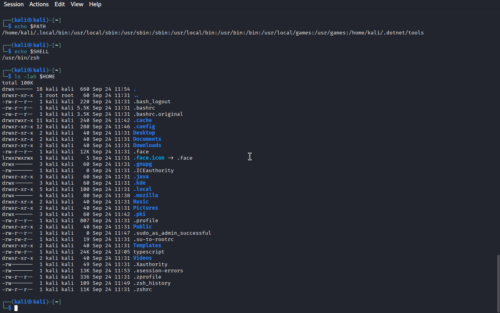Click the 'echo $PATH' command text
500x313 pixels.
point(30,27)
